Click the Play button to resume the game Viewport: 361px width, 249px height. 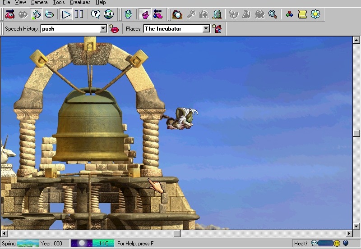pos(66,14)
